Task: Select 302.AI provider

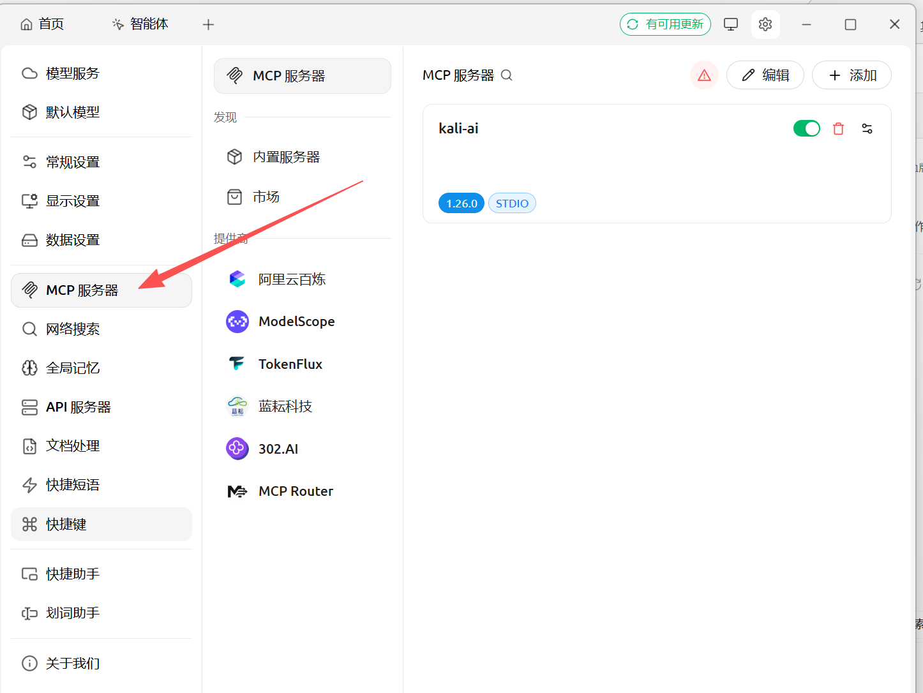Action: click(x=303, y=449)
